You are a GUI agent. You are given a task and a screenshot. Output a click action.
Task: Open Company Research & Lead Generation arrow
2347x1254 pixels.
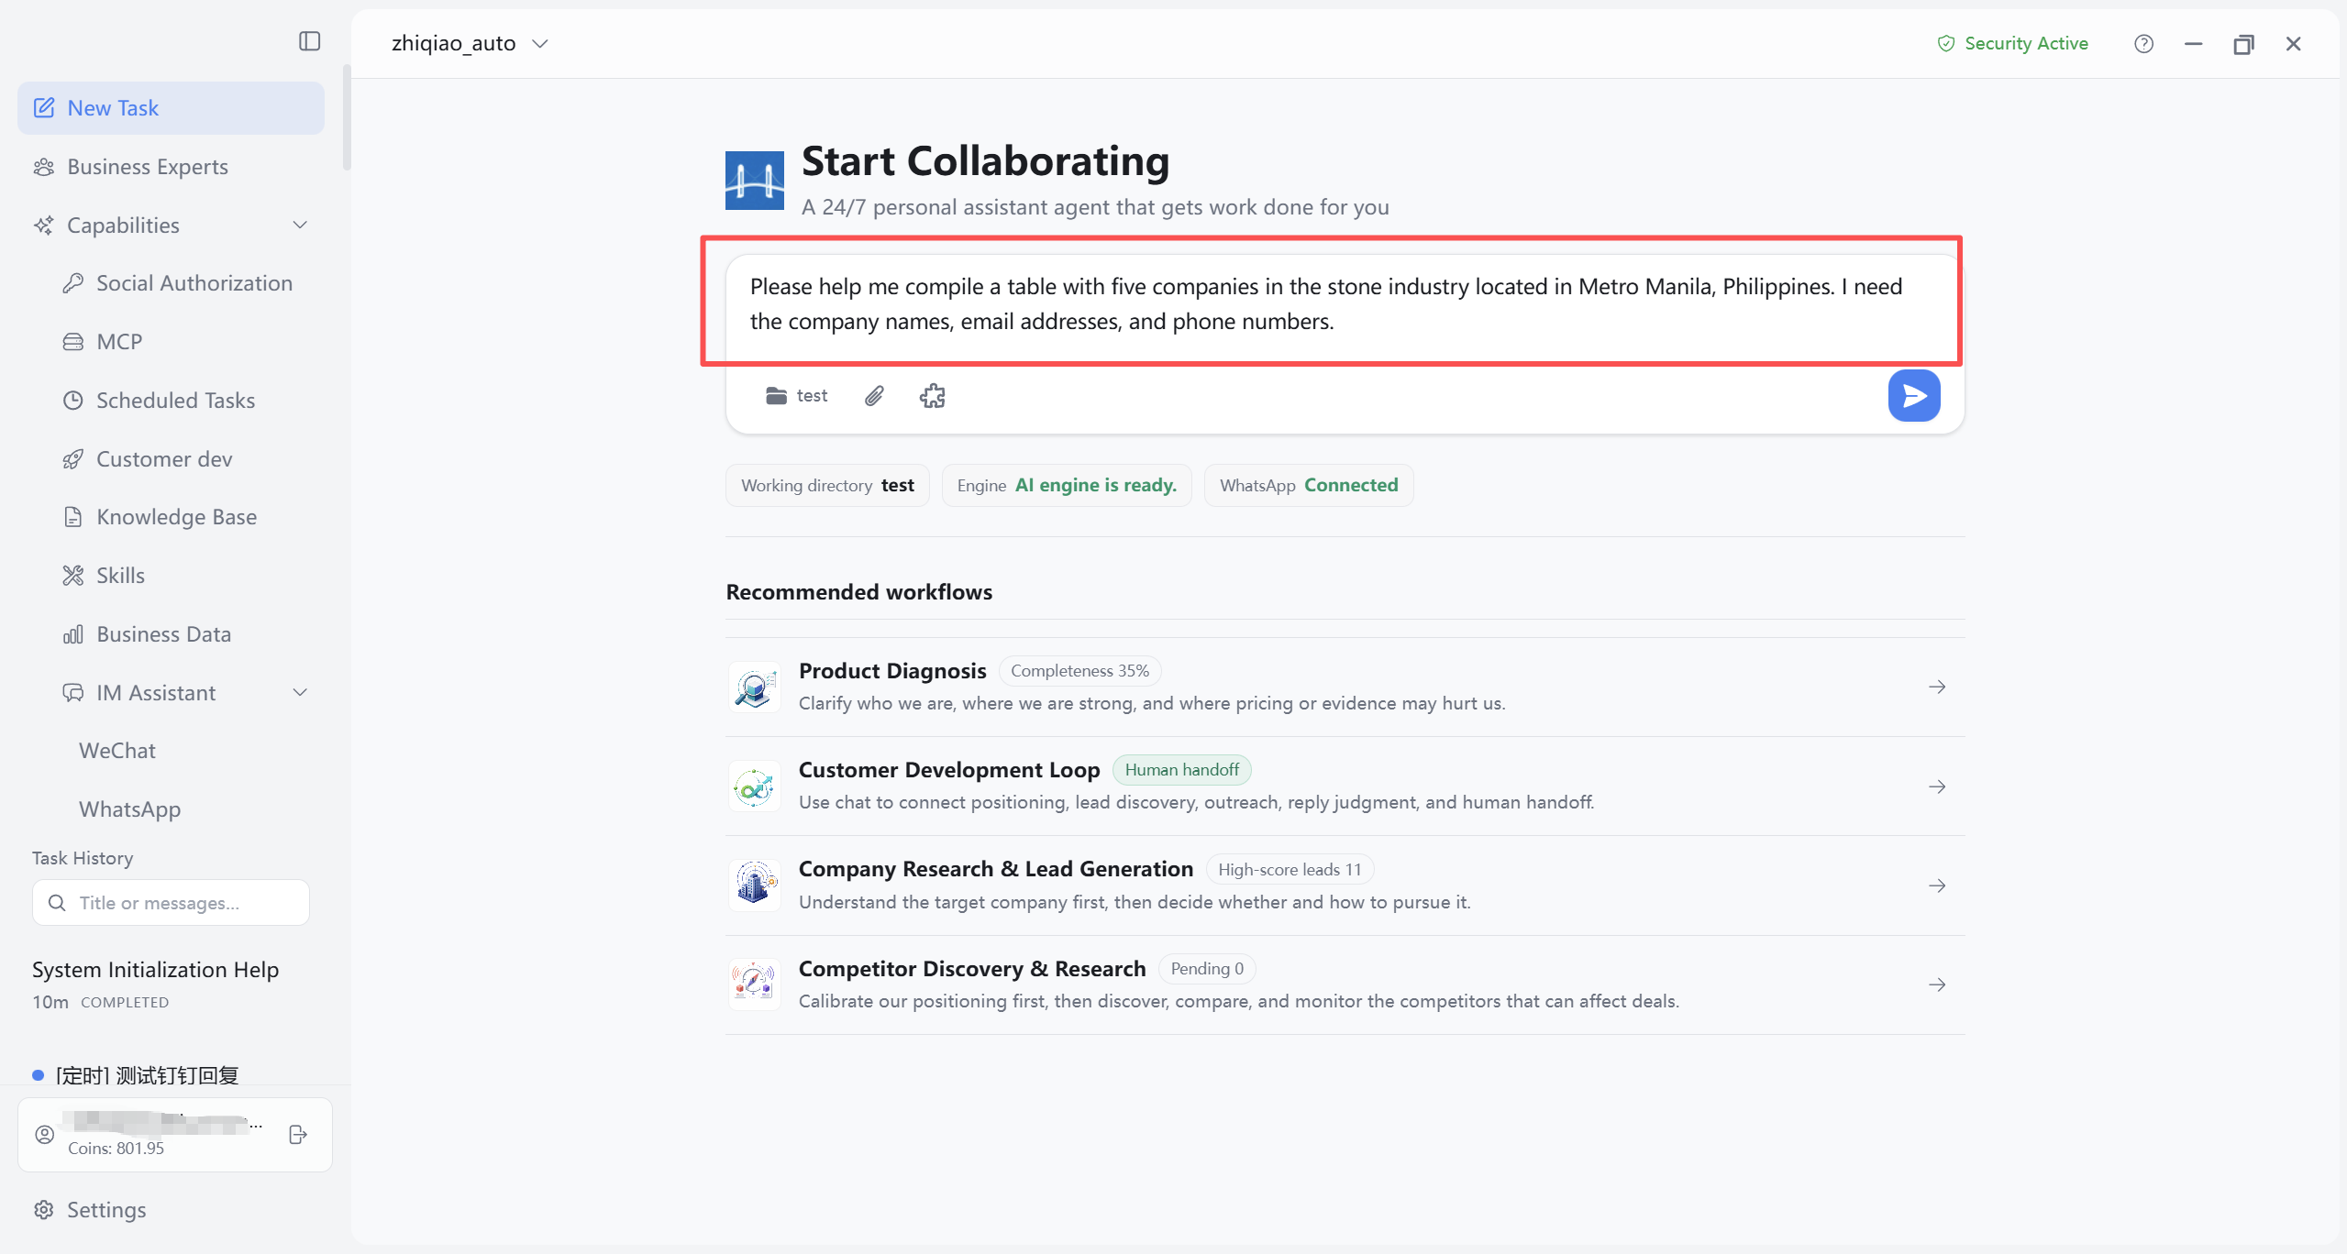tap(1936, 885)
